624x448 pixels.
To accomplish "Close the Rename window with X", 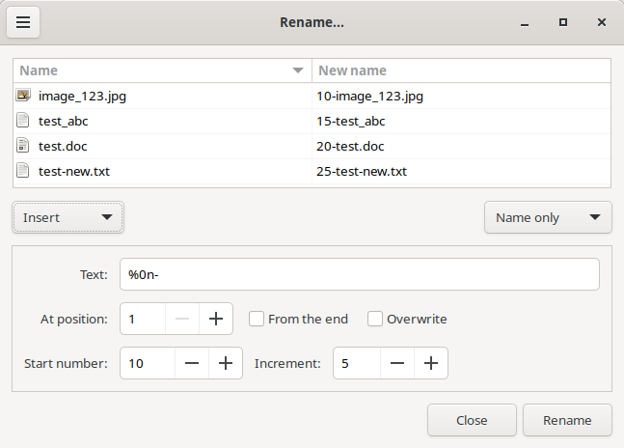I will coord(602,22).
